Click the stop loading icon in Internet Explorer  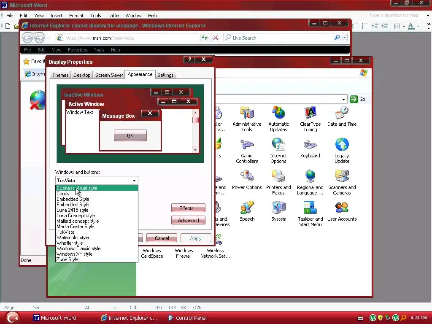(216, 38)
